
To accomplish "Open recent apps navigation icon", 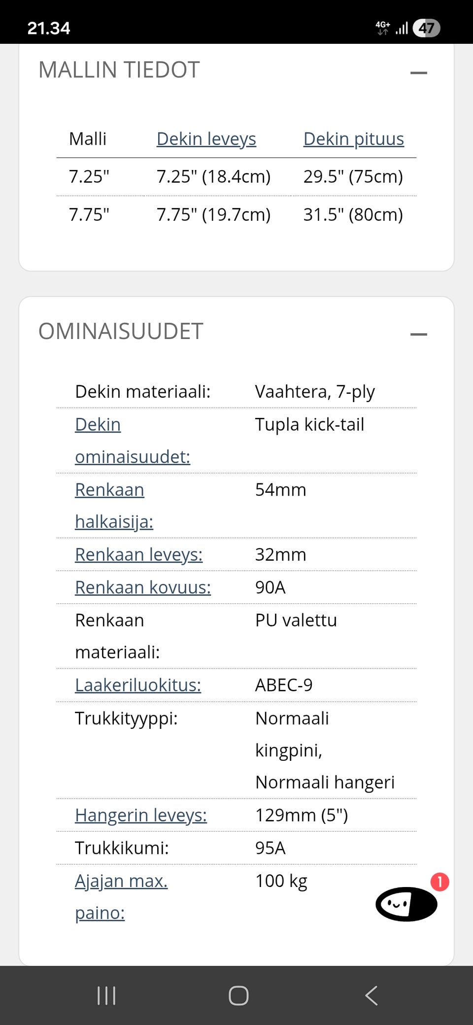I will tap(106, 995).
